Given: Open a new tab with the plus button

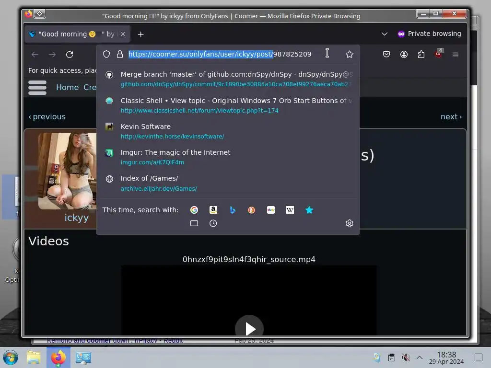Looking at the screenshot, I should point(141,34).
